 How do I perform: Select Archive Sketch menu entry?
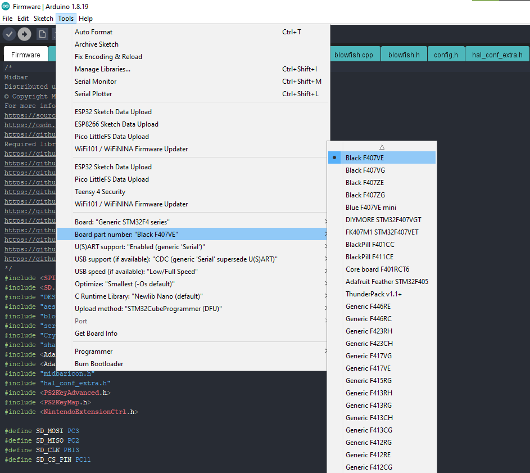[x=192, y=44]
